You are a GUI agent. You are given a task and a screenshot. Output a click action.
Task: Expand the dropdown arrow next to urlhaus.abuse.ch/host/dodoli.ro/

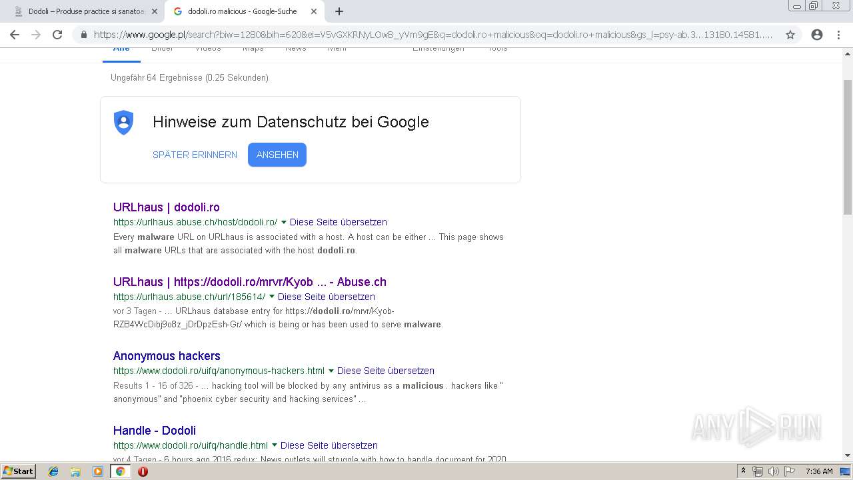(284, 222)
